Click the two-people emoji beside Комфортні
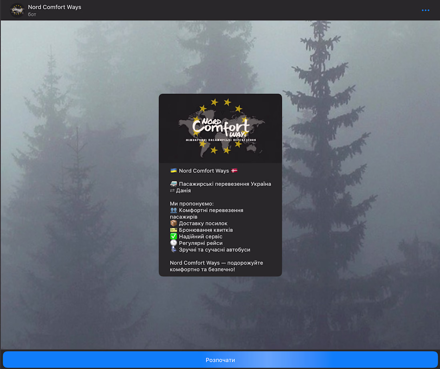 coord(174,210)
